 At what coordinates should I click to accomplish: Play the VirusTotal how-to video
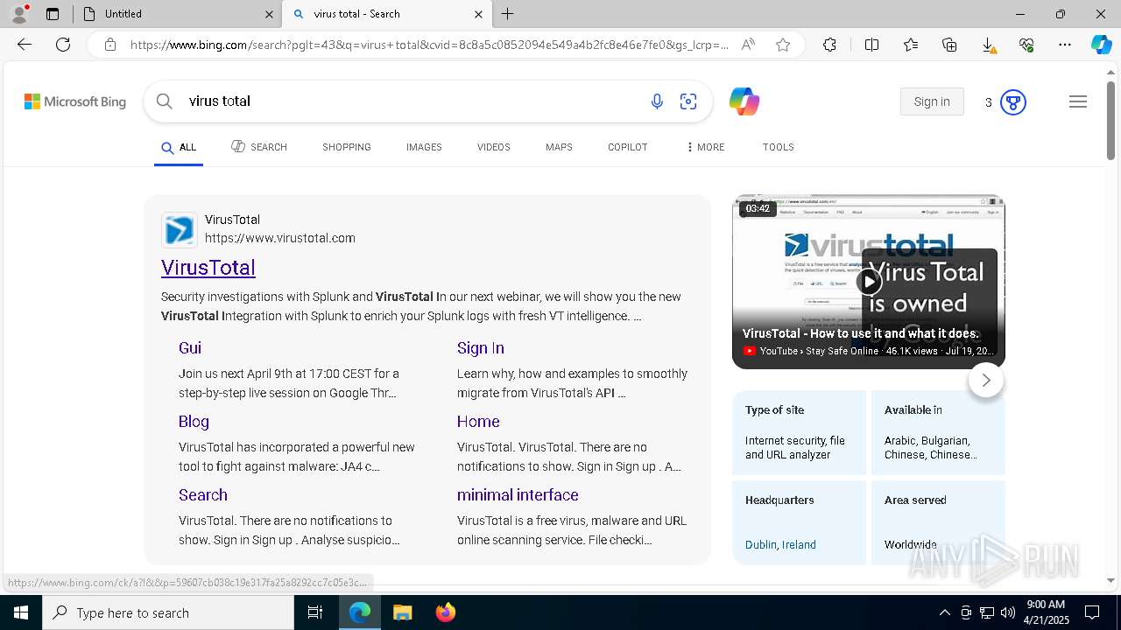tap(869, 281)
